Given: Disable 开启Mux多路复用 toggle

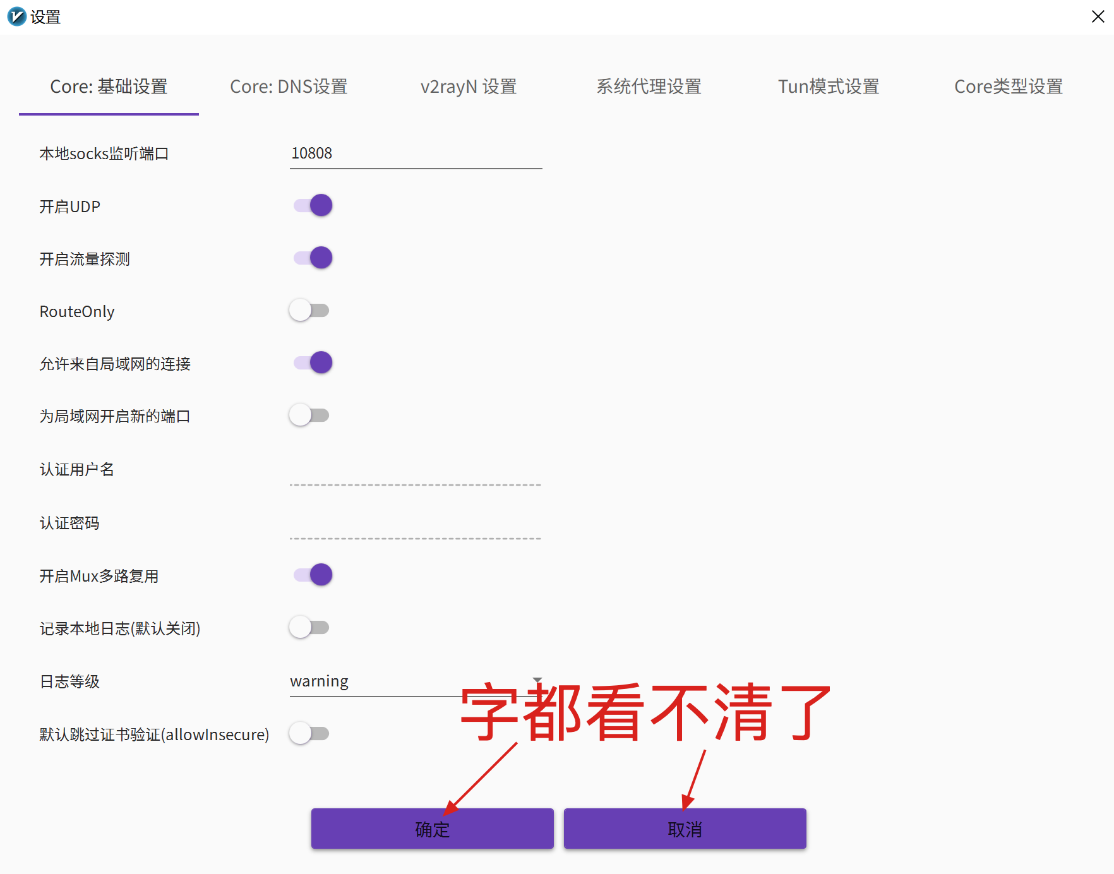Looking at the screenshot, I should [x=313, y=575].
